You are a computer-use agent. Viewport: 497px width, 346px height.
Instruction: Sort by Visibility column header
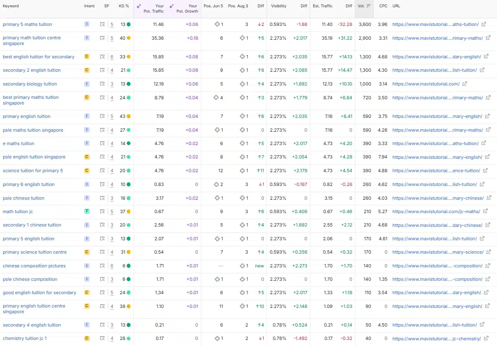[279, 6]
